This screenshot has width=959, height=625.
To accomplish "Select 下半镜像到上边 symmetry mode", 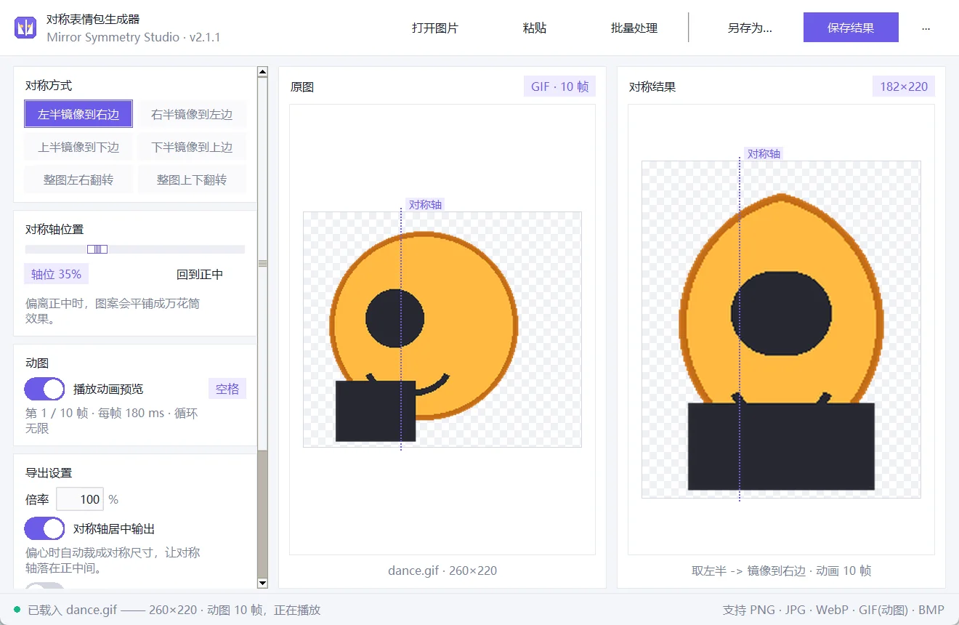I will pos(192,147).
